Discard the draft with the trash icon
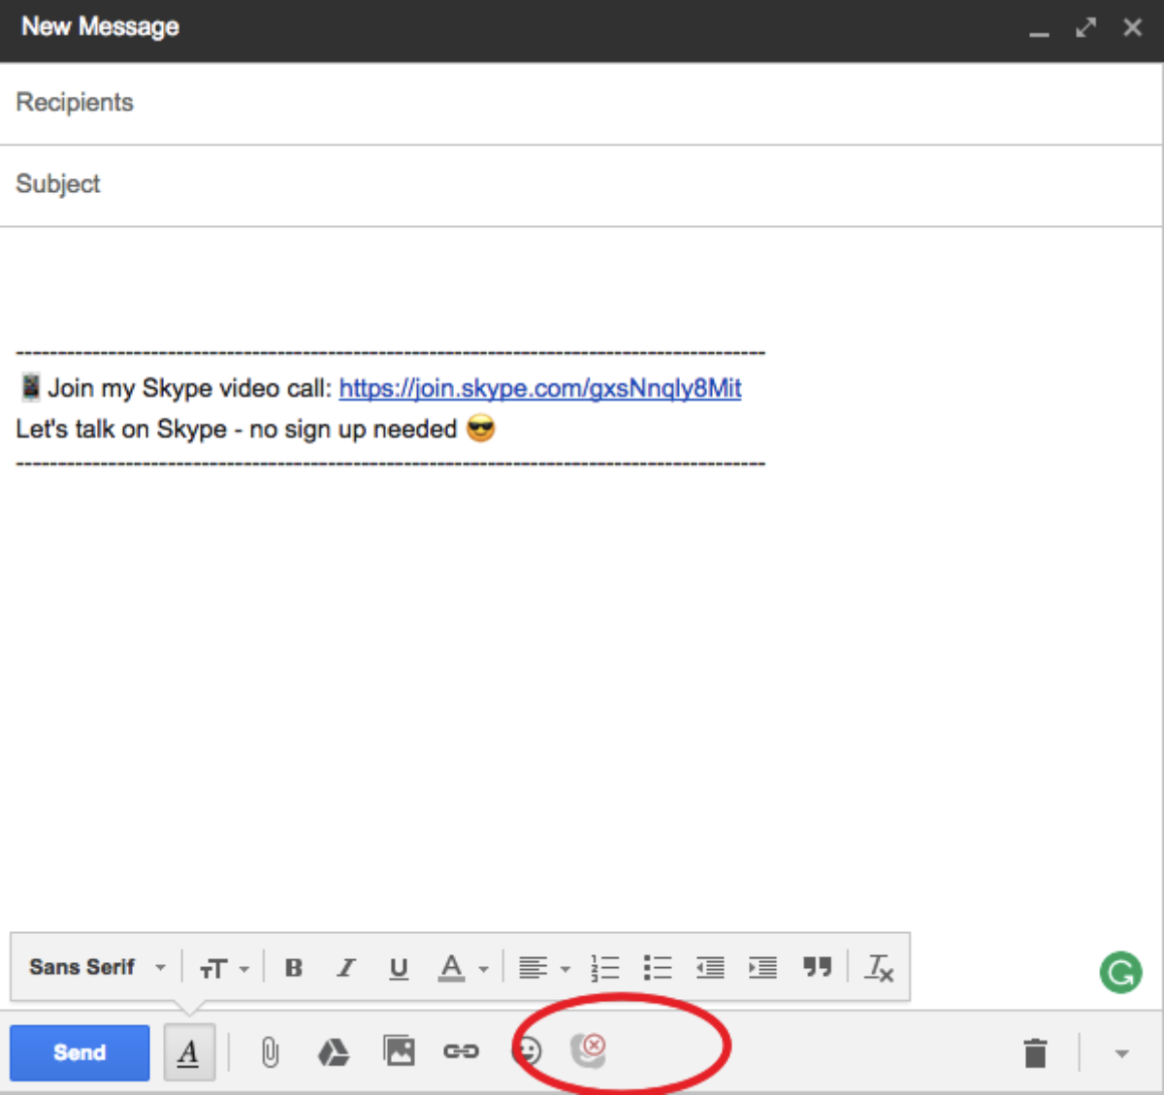This screenshot has height=1095, width=1164. (x=1036, y=1052)
